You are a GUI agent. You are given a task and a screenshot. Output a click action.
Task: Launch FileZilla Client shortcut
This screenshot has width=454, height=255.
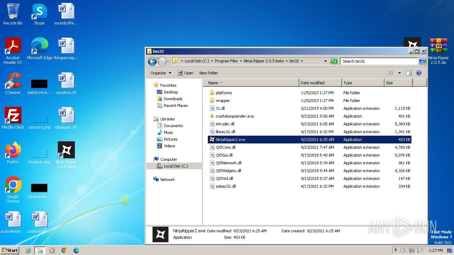point(13,118)
